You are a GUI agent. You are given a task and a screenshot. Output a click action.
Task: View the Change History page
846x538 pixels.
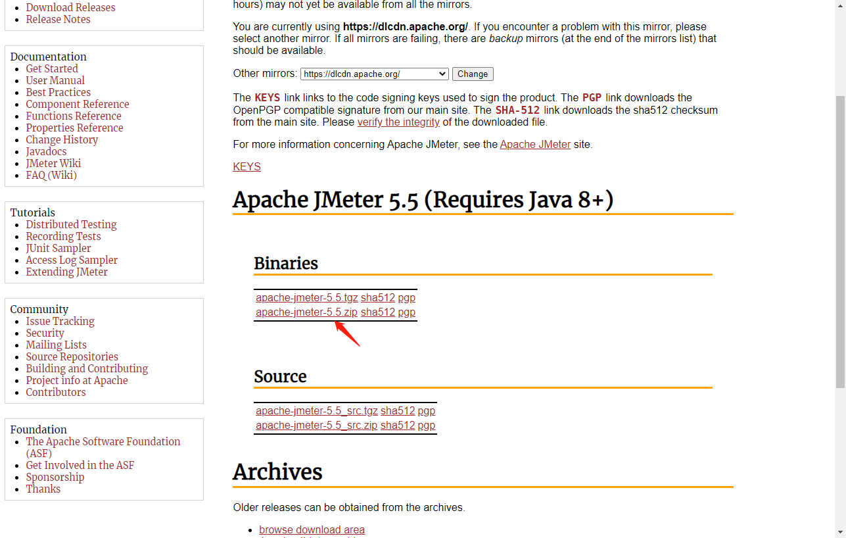tap(62, 139)
